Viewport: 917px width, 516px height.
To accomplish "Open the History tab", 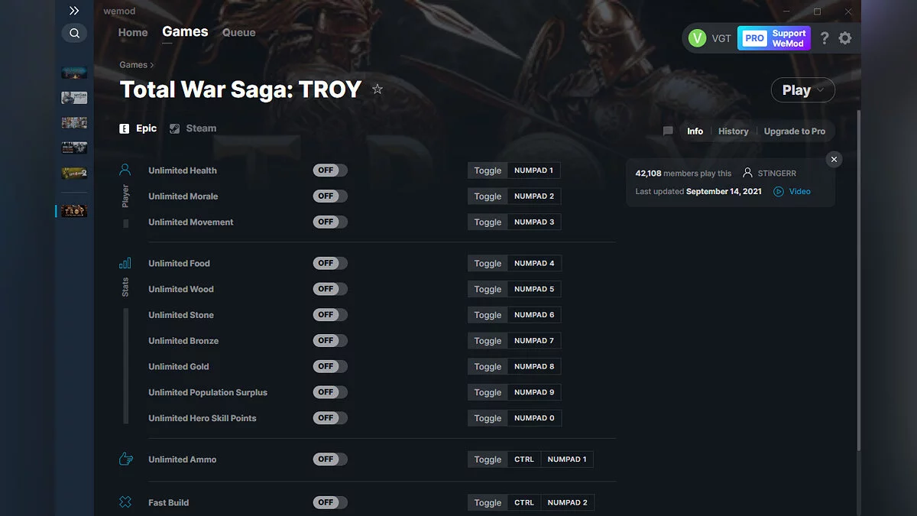I will pyautogui.click(x=733, y=131).
